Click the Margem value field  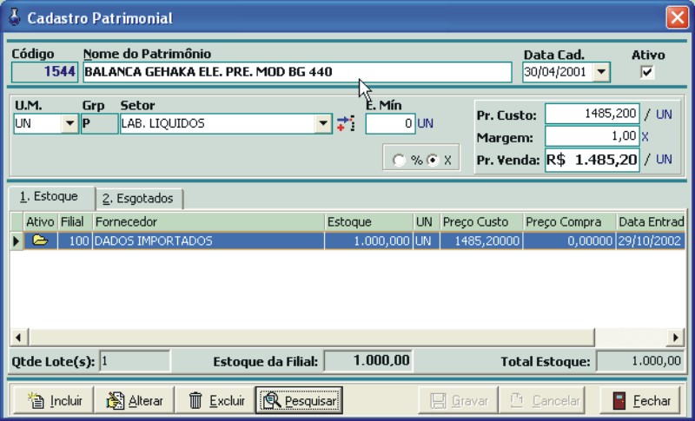[x=592, y=136]
